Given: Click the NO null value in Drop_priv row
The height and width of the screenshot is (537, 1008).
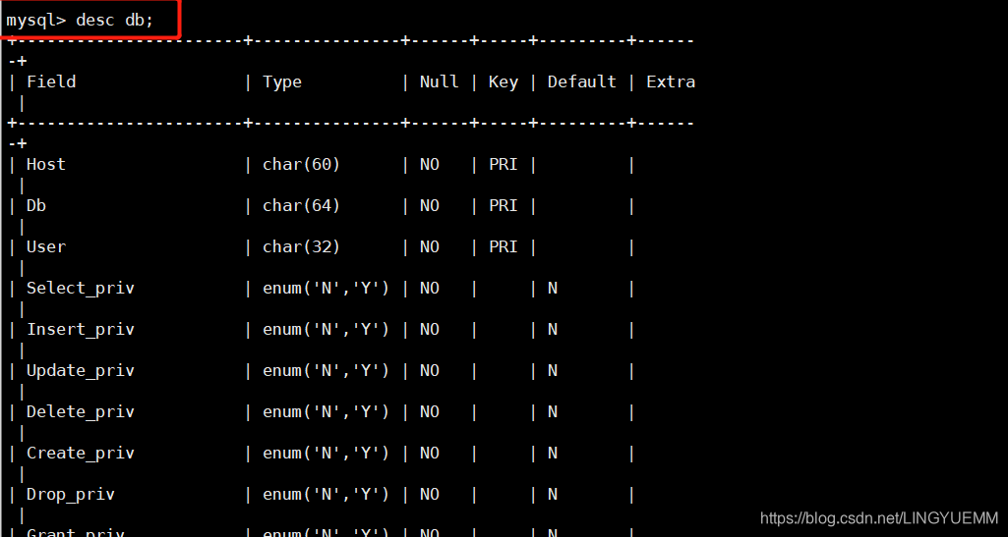Looking at the screenshot, I should 430,494.
